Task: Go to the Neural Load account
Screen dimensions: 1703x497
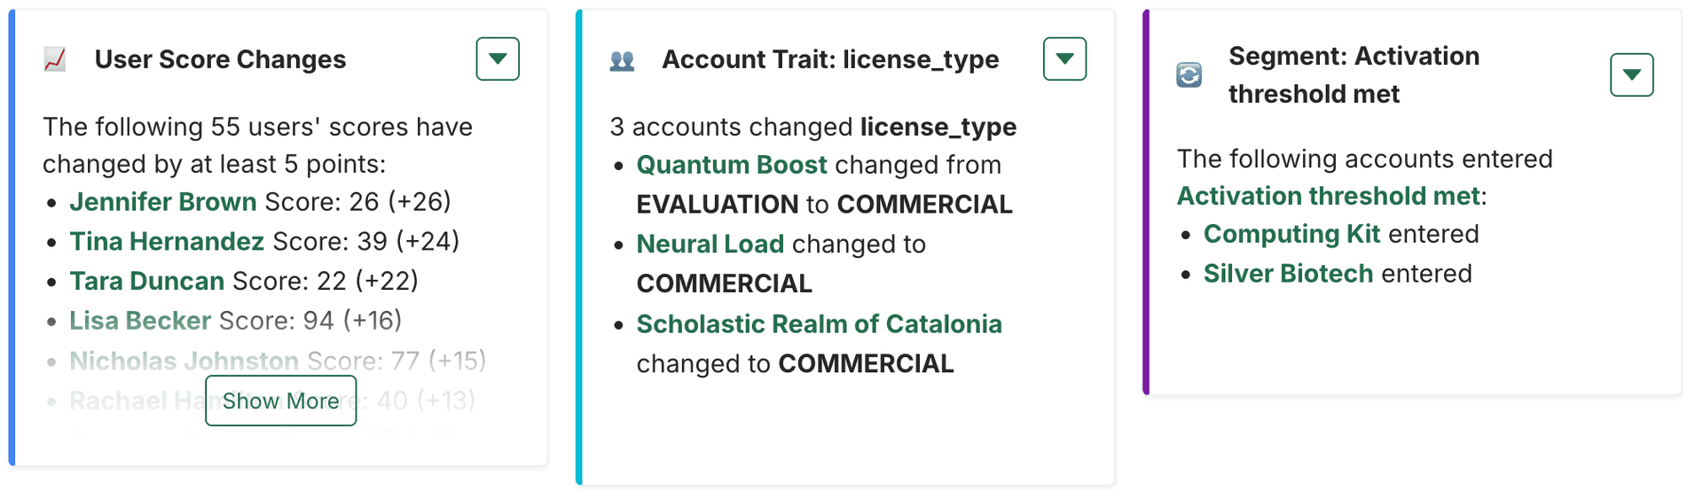Action: (x=710, y=244)
